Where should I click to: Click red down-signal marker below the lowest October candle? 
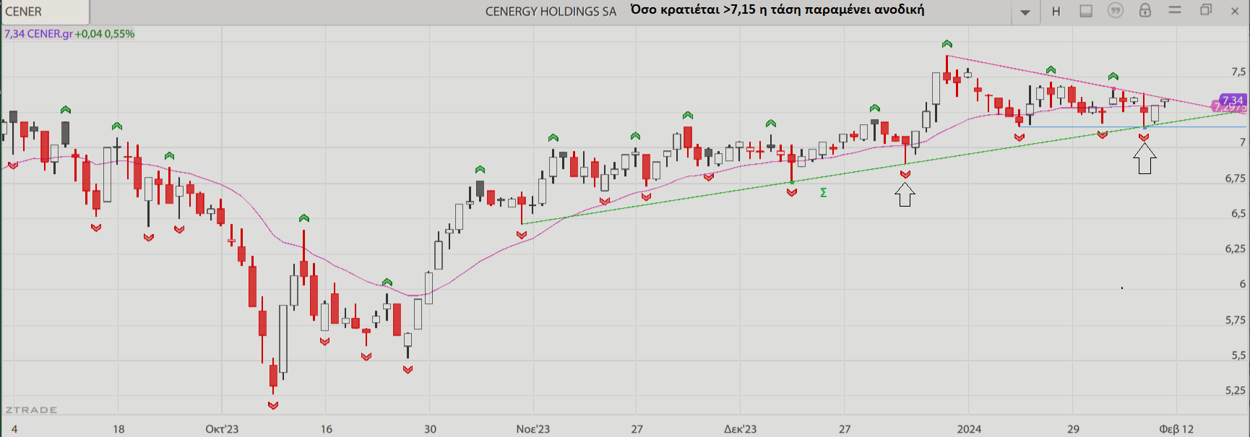tap(273, 406)
